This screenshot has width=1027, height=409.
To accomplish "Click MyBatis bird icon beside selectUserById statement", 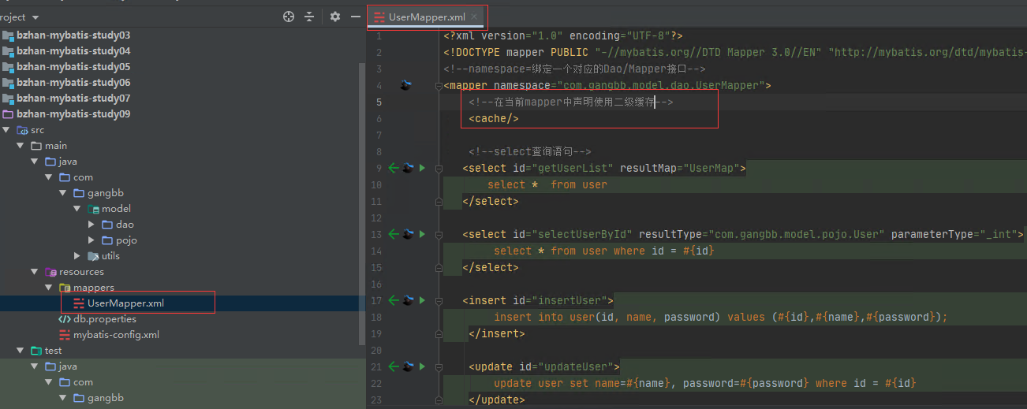I will pyautogui.click(x=408, y=234).
